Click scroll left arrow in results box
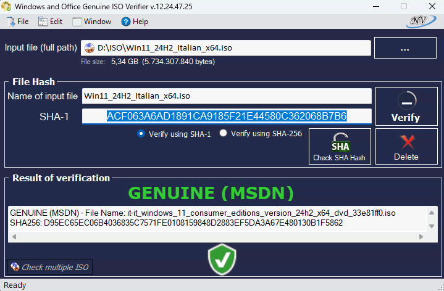 (x=14, y=237)
